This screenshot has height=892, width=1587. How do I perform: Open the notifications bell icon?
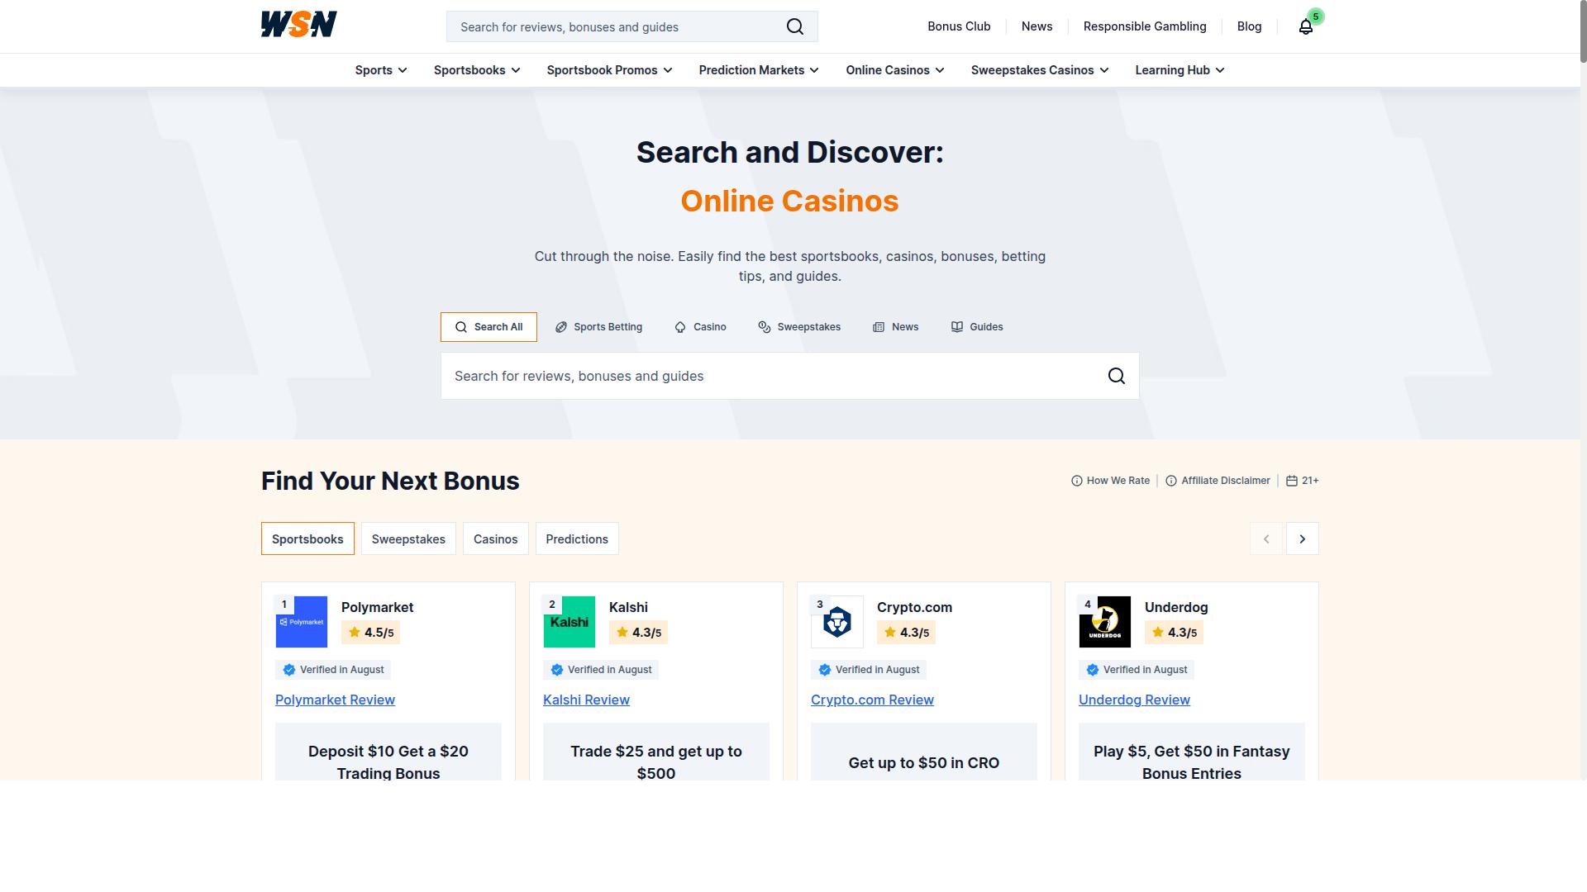point(1306,26)
